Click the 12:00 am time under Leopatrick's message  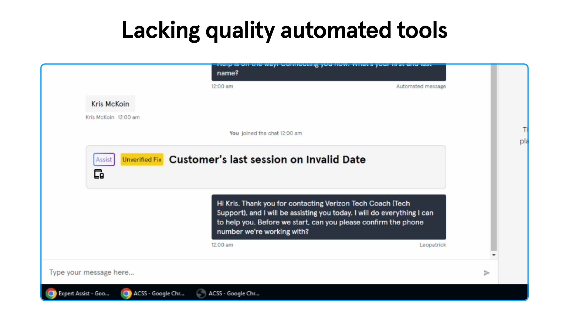[x=222, y=245]
